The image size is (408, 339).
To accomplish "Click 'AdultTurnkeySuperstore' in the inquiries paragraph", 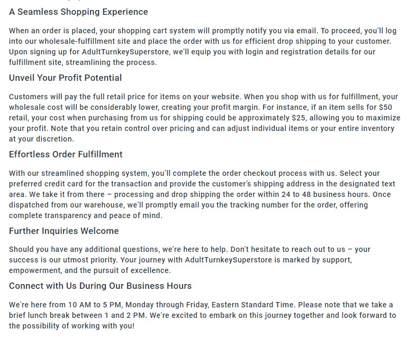I will pyautogui.click(x=229, y=260).
